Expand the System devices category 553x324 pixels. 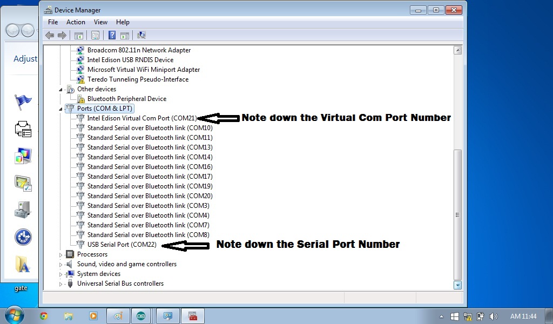pyautogui.click(x=60, y=274)
